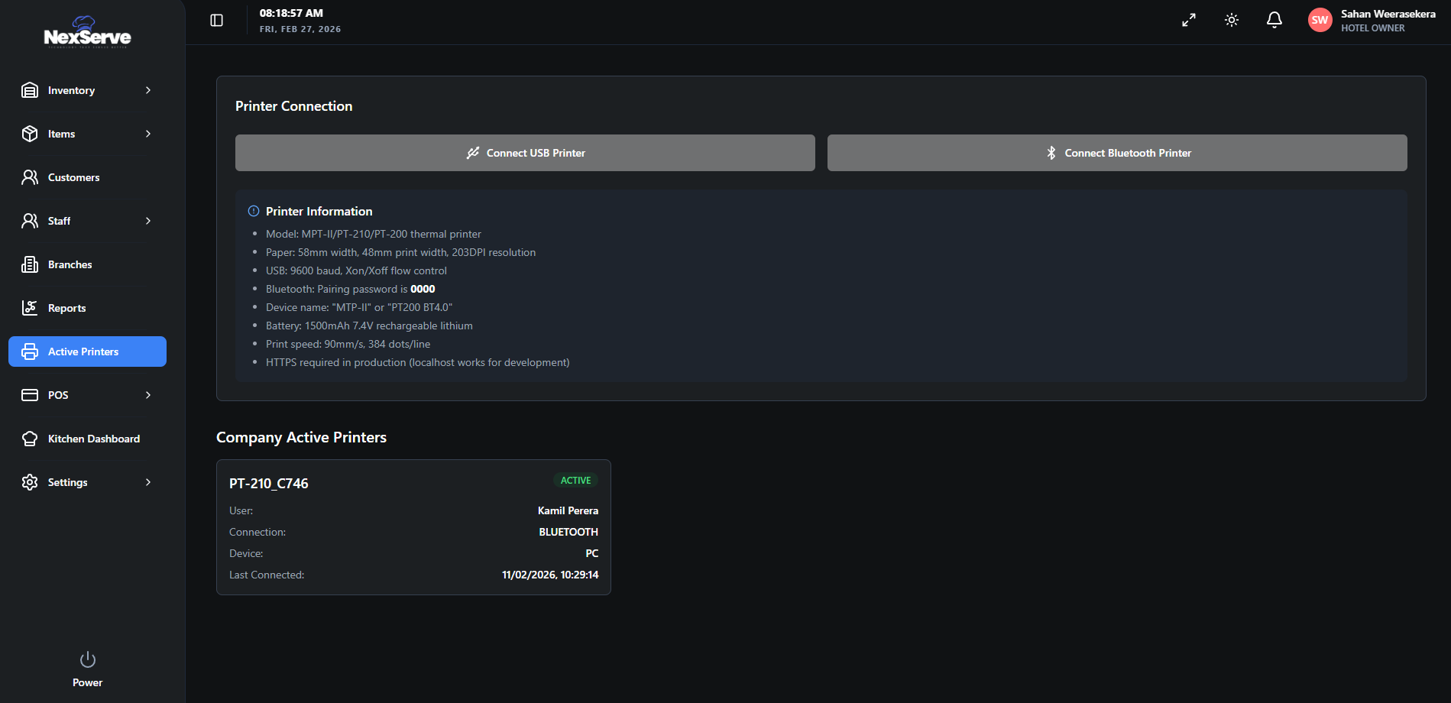
Task: Expand the POS submenu chevron
Action: click(x=148, y=395)
